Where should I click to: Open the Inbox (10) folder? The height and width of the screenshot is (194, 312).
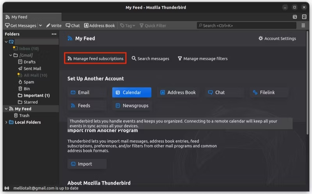point(26,48)
